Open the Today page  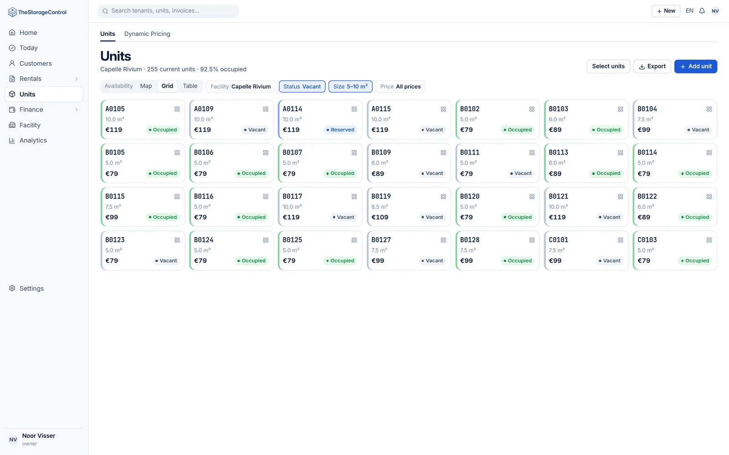tap(44, 48)
